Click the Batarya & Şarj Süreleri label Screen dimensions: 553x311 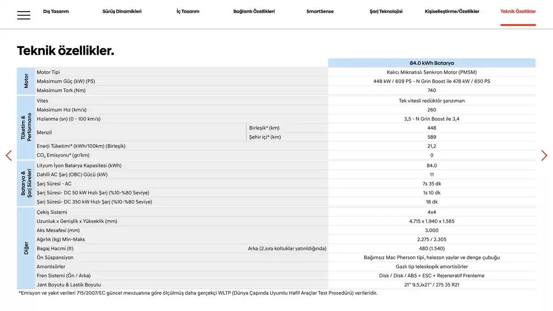pyautogui.click(x=26, y=183)
